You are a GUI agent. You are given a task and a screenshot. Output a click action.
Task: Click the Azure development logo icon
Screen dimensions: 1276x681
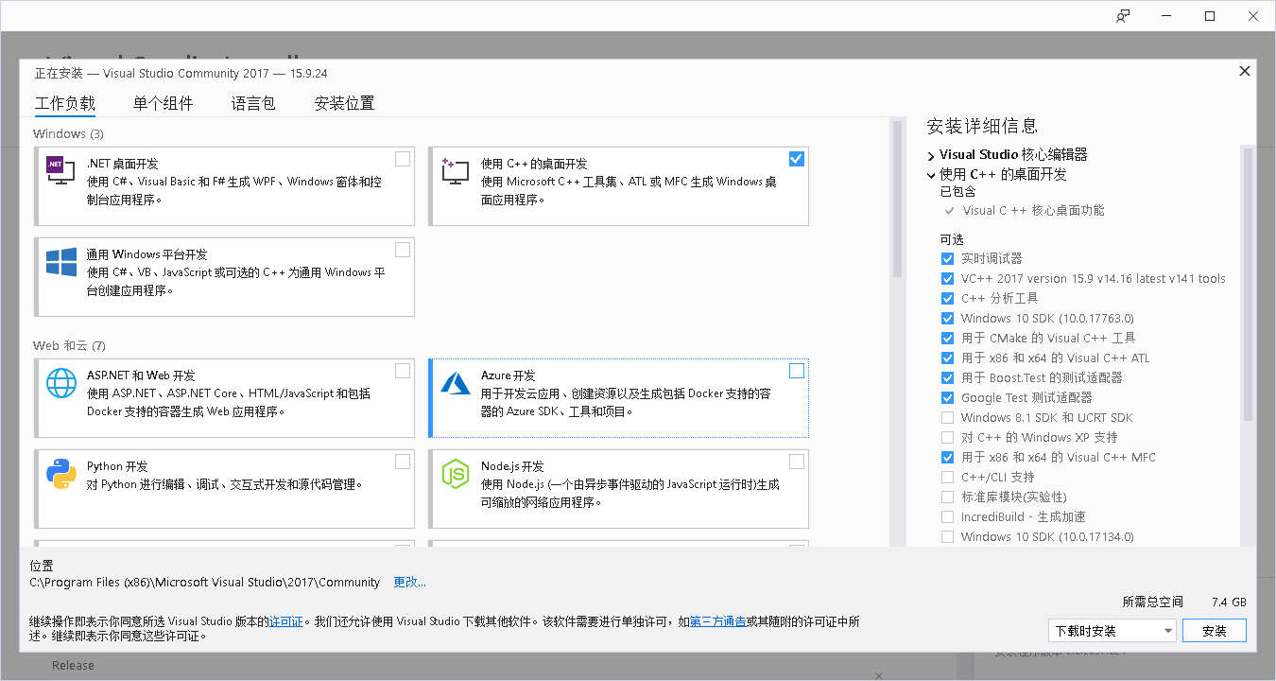tap(455, 382)
